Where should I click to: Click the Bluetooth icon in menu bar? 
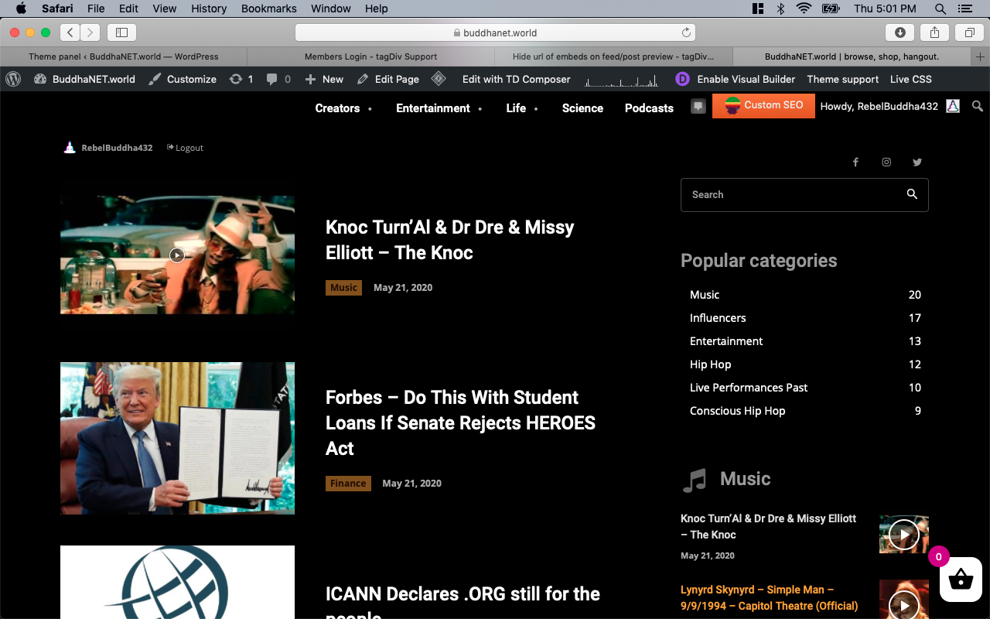[780, 9]
